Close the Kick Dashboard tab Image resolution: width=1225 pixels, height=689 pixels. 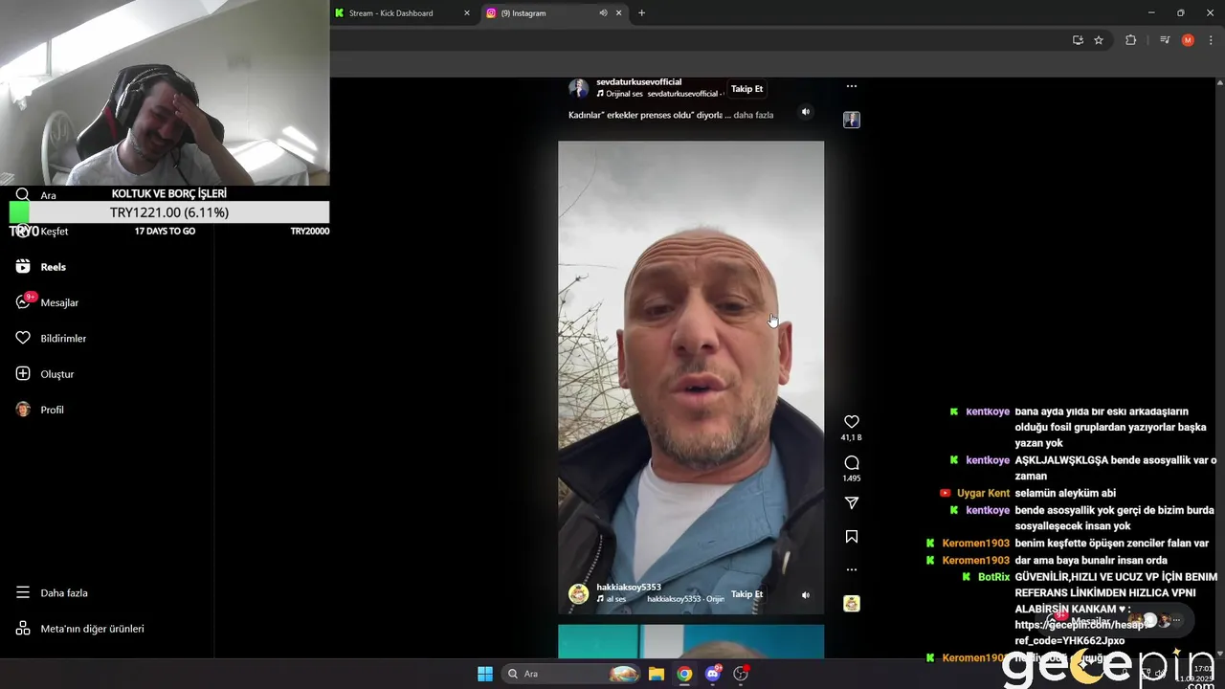coord(467,13)
